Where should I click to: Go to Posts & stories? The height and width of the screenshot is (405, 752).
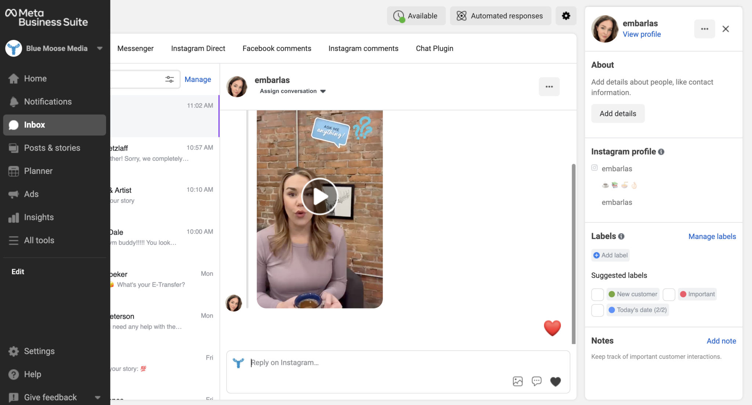tap(54, 148)
